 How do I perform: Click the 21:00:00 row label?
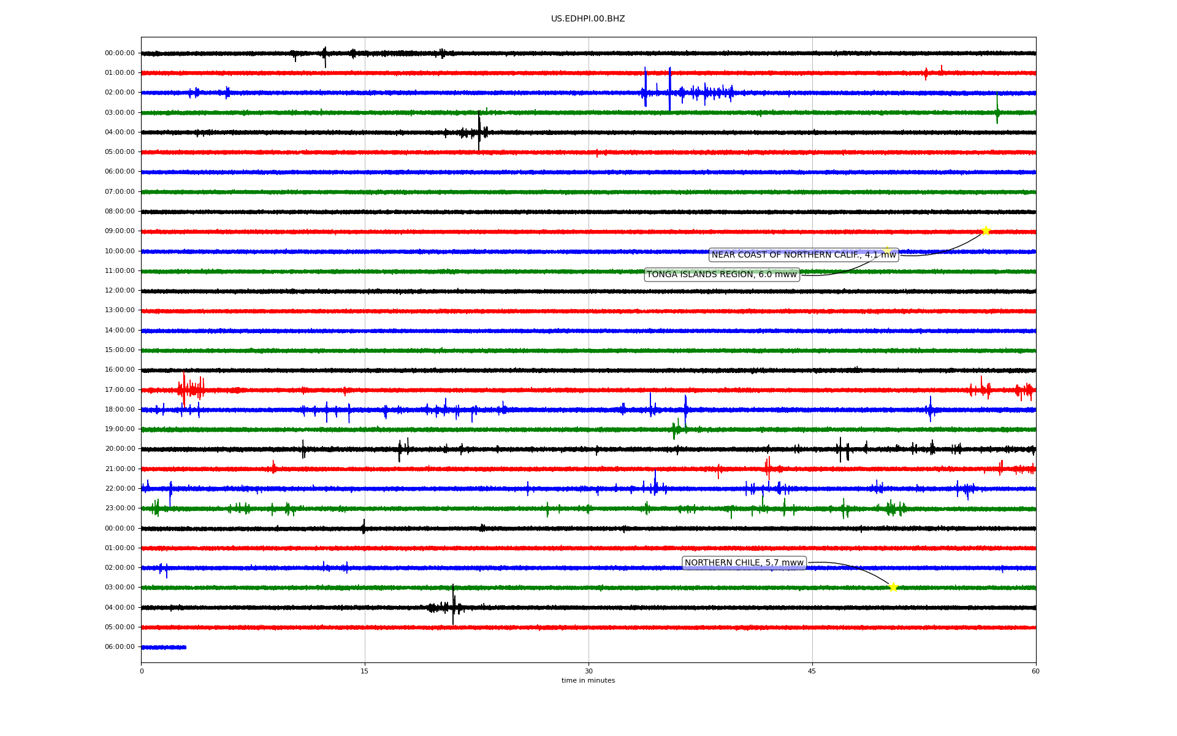pyautogui.click(x=120, y=469)
